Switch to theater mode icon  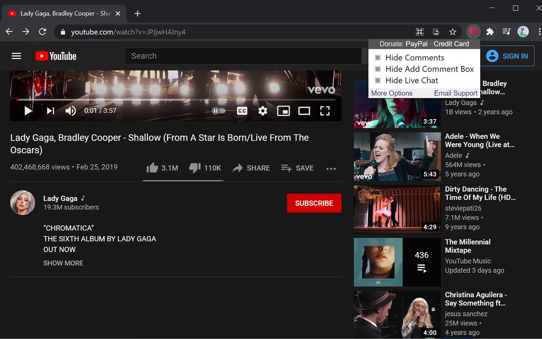(304, 111)
